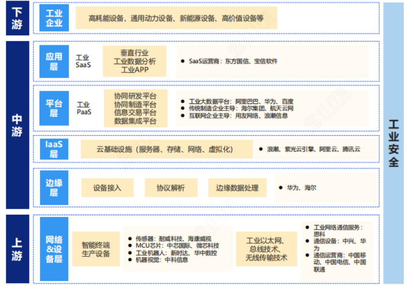This screenshot has width=414, height=289.
Task: Select the 智能终端生产设备 box
Action: pos(96,249)
